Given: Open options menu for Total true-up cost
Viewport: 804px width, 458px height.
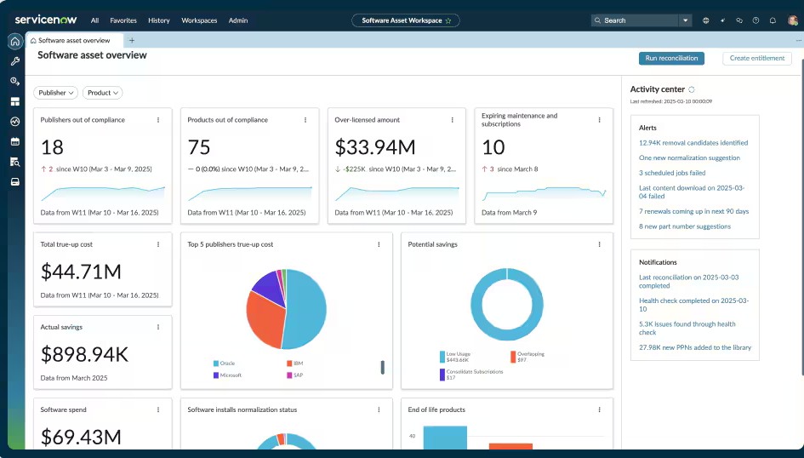Looking at the screenshot, I should 158,244.
